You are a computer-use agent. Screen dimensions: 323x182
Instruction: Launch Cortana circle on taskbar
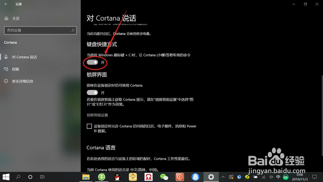(x=30, y=177)
